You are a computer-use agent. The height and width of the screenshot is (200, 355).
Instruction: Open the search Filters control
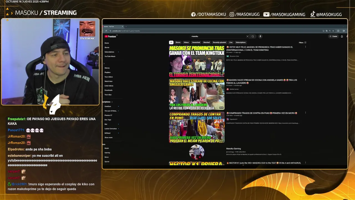point(303,42)
